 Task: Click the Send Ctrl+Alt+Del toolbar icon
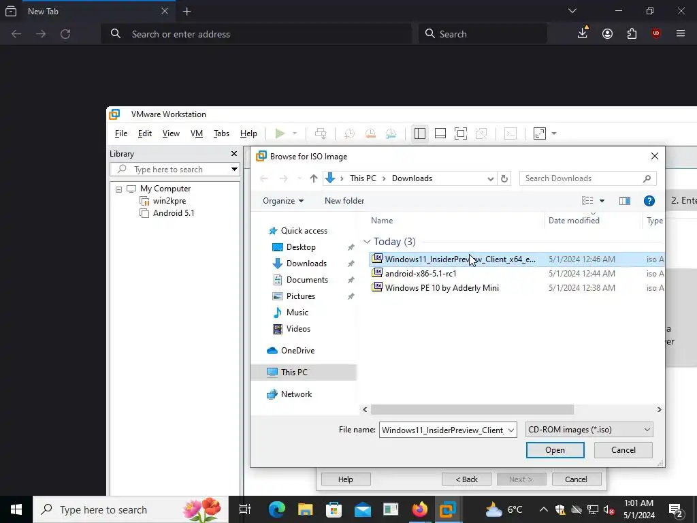(x=321, y=133)
